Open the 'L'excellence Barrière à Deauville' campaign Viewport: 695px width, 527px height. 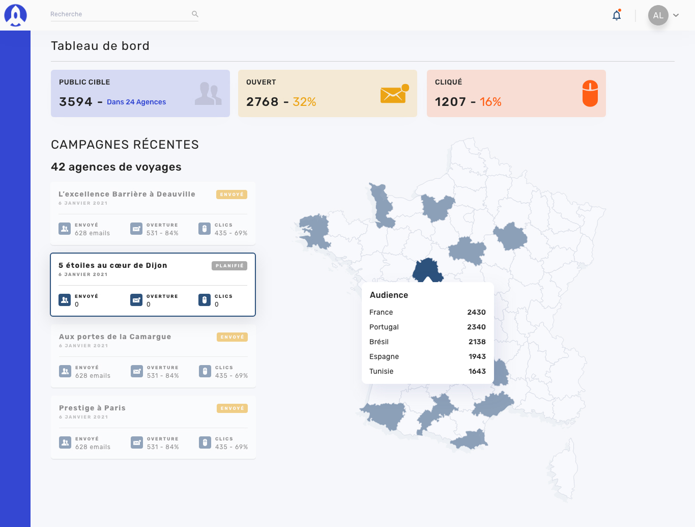(127, 194)
